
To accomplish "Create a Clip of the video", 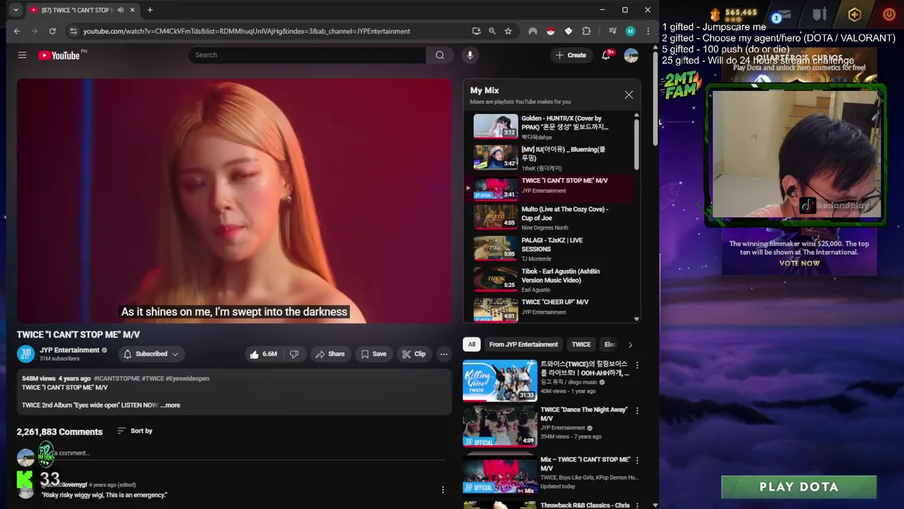I will [x=414, y=354].
